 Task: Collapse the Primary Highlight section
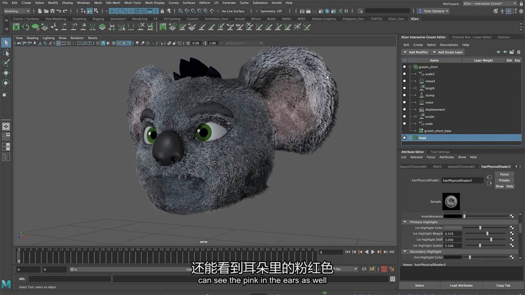tap(405, 222)
